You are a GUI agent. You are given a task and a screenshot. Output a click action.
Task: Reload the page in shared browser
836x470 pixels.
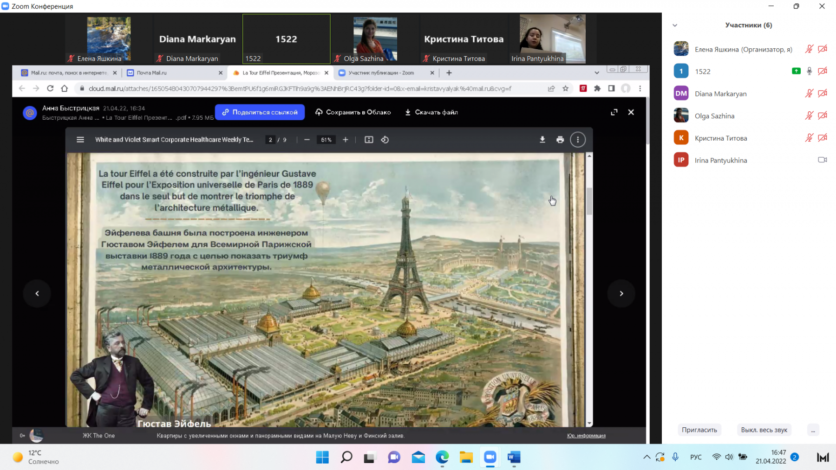click(50, 88)
